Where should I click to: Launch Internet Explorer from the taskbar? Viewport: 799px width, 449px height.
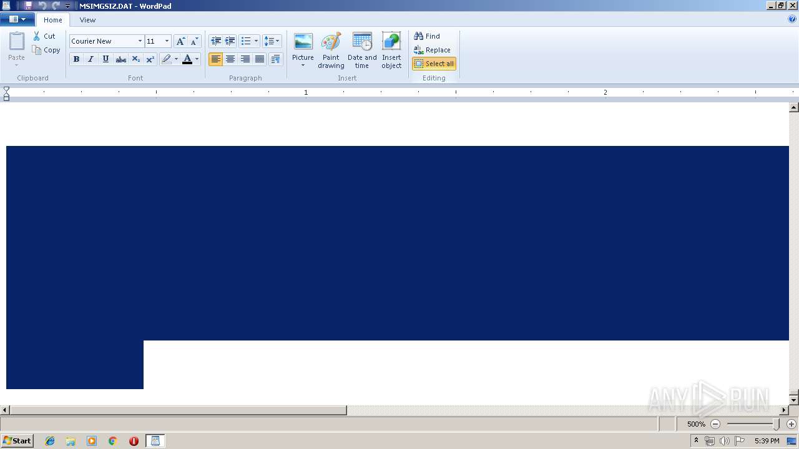click(x=50, y=441)
